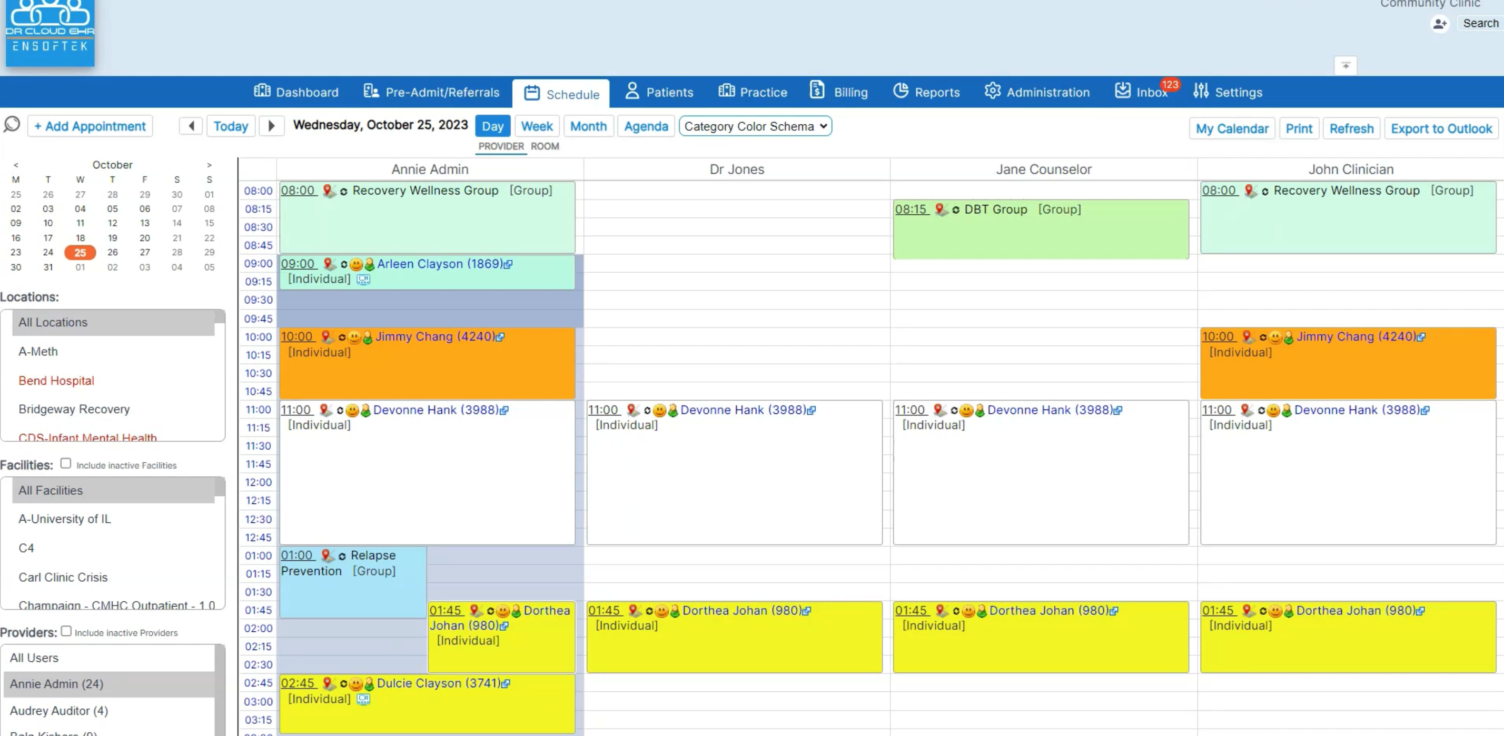The width and height of the screenshot is (1504, 736).
Task: Go to the previous month in the mini calendar
Action: click(16, 165)
